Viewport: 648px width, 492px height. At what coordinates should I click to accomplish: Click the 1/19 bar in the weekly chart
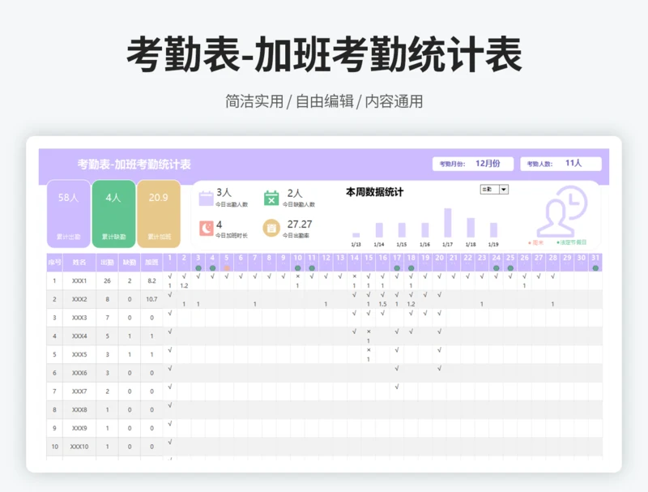point(493,230)
